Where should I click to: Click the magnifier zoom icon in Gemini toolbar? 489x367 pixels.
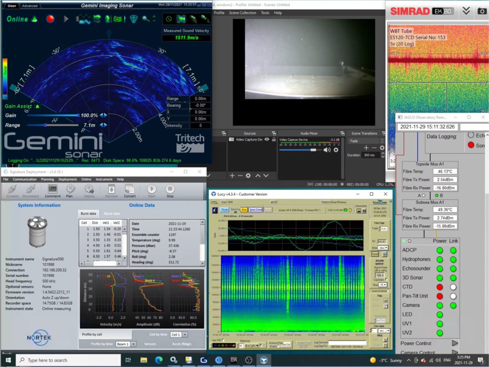point(145,19)
